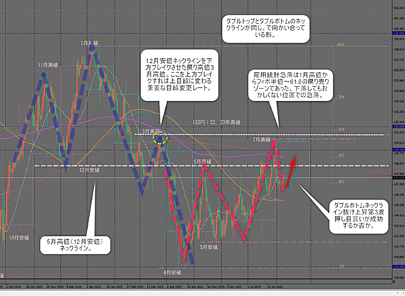The image size is (405, 296).
Task: Click the 146.185 price on the price scale
Action: (x=399, y=194)
